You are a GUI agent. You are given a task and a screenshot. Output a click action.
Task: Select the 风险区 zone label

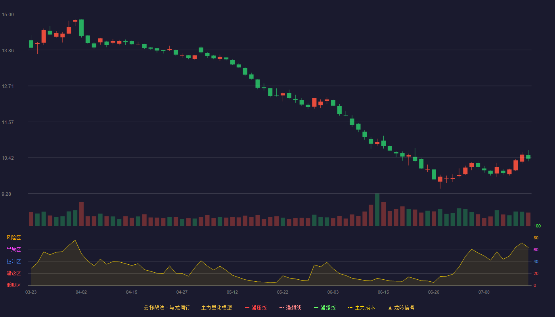[13, 238]
